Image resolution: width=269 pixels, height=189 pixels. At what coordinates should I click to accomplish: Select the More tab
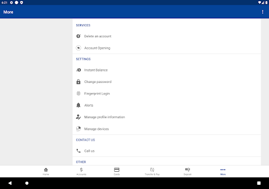(223, 171)
